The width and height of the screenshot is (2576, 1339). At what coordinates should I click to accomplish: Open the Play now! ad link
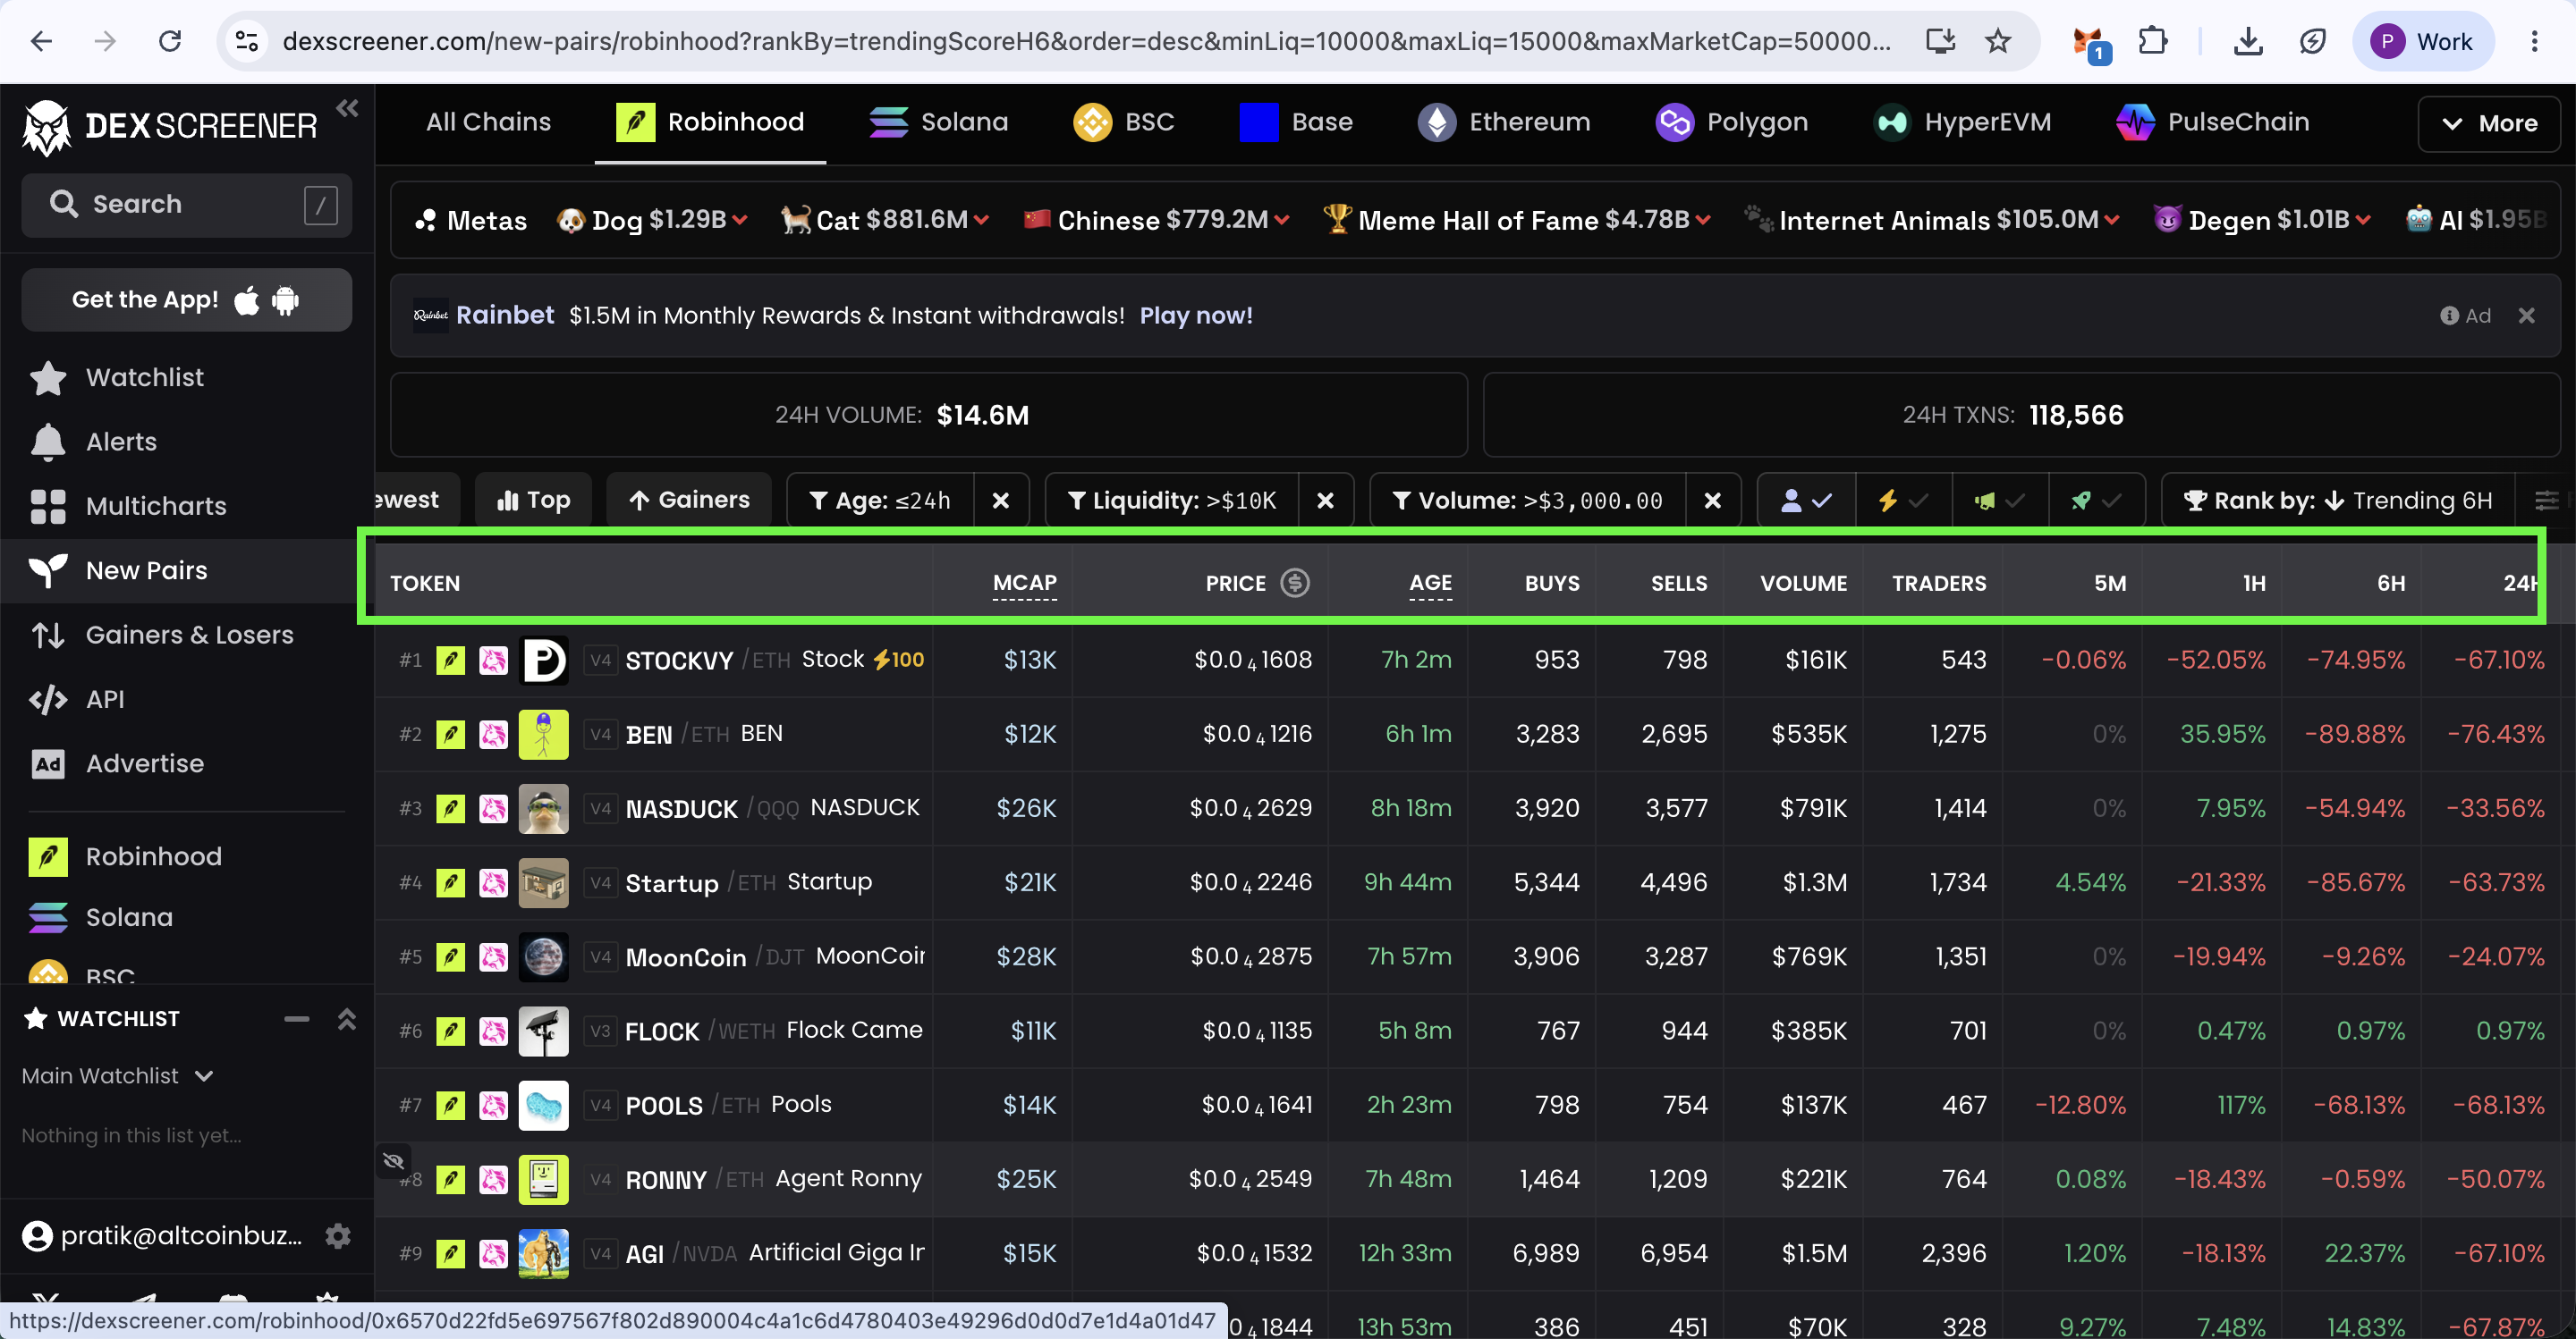point(1196,316)
